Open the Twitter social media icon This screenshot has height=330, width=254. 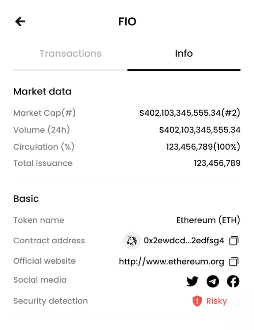pyautogui.click(x=192, y=281)
